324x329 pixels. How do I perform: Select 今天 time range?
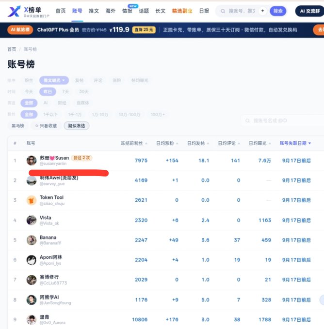[29, 91]
